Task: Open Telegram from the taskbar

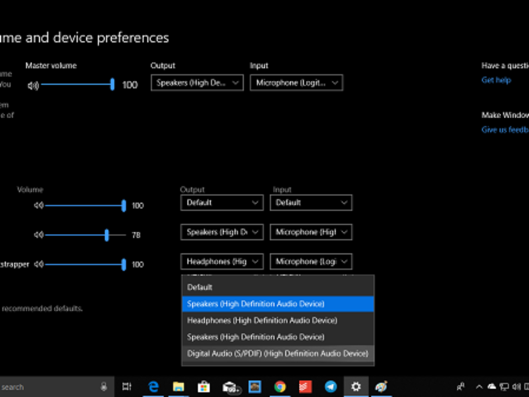Action: [x=331, y=387]
